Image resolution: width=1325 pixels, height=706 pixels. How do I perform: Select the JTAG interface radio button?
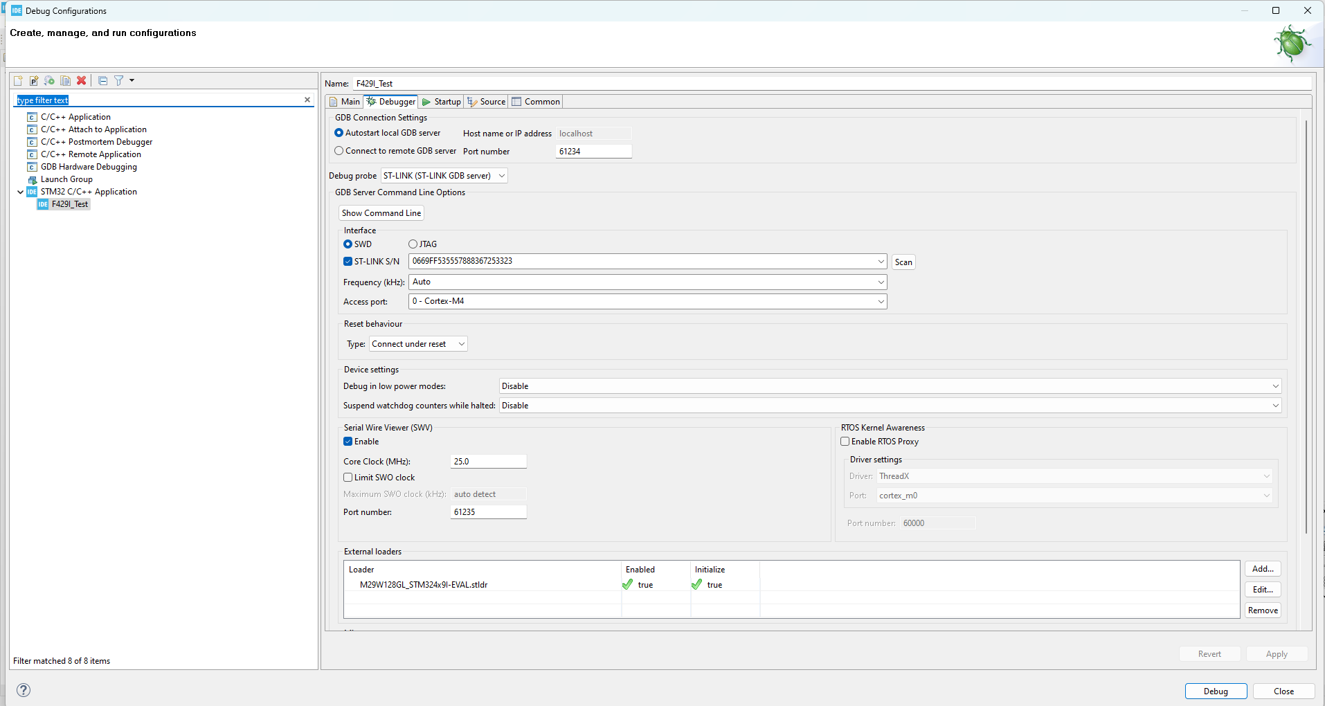(x=413, y=244)
